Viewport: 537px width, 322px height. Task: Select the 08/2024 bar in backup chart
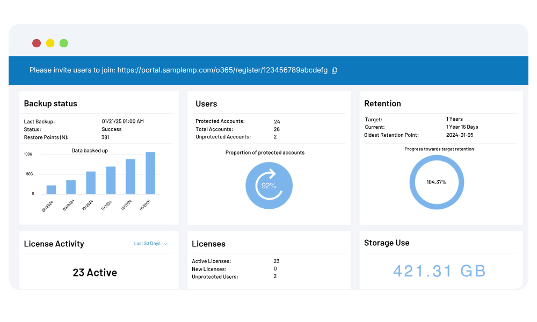tap(51, 189)
